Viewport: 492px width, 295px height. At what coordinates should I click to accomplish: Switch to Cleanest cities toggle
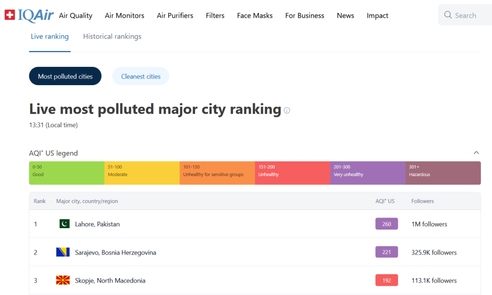tap(141, 76)
